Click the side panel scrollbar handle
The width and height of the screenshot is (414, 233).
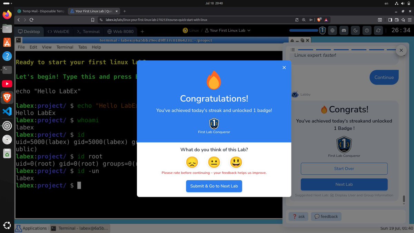click(403, 199)
